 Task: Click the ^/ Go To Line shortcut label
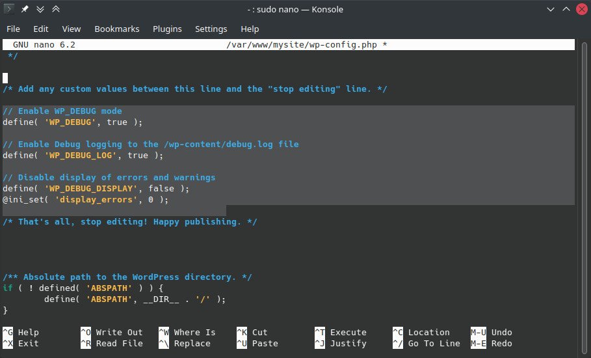[x=427, y=343]
